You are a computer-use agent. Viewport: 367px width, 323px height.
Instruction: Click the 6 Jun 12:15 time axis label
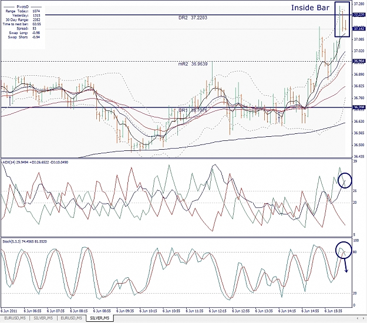218,311
